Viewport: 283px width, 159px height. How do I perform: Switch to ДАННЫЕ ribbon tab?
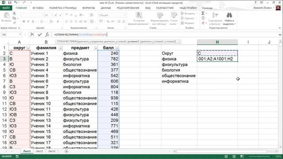click(106, 8)
